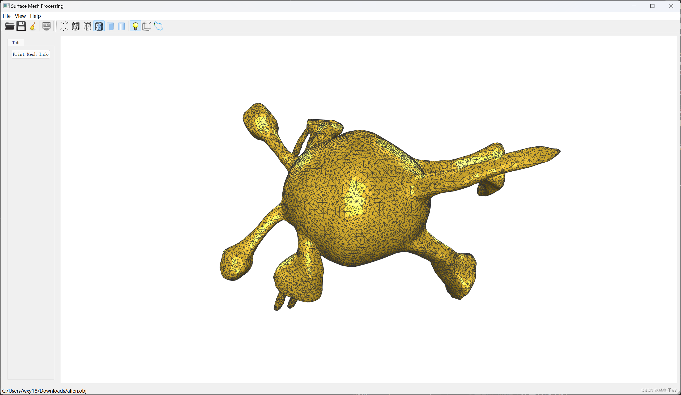
Task: Open the File menu
Action: click(6, 16)
